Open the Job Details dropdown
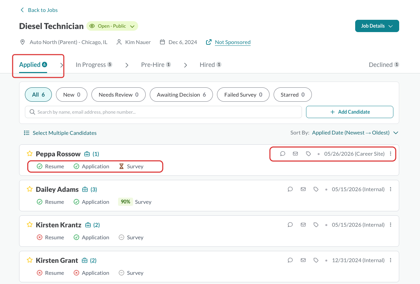Screen dimensions: 420x284 (x=377, y=26)
